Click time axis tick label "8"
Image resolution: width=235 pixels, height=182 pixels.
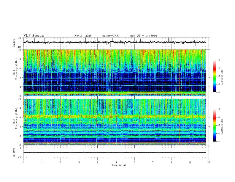click(x=172, y=162)
